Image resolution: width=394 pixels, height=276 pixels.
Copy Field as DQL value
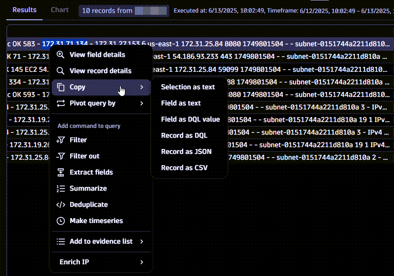point(190,119)
